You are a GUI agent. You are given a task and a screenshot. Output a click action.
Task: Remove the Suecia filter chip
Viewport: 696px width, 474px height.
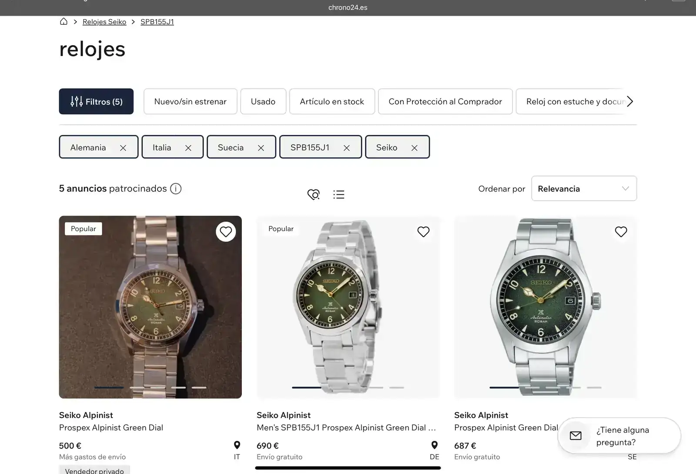(x=261, y=148)
